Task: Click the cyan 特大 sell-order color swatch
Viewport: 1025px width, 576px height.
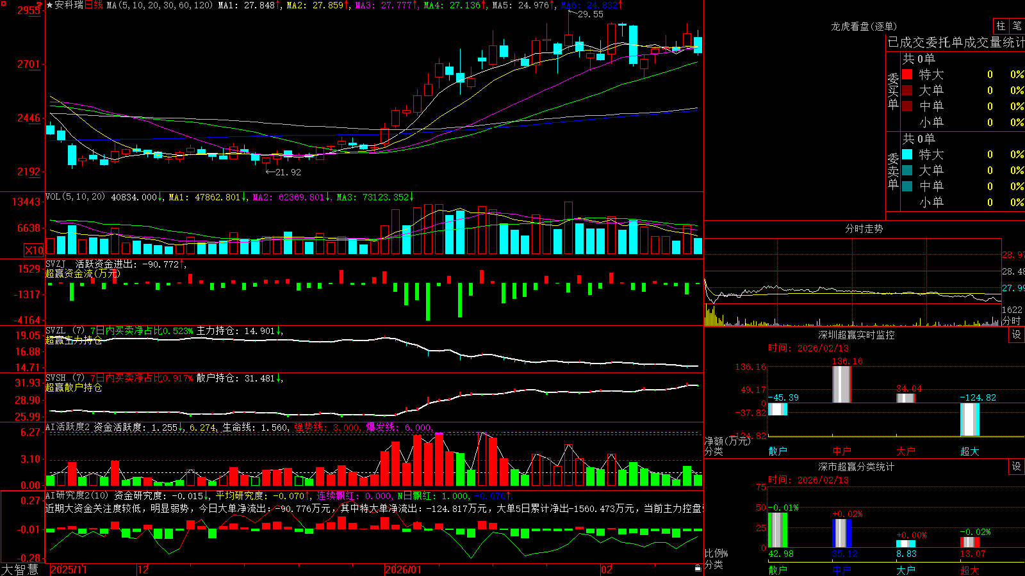Action: [907, 154]
